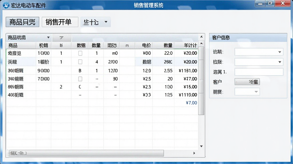The width and height of the screenshot is (293, 164).
Task: Click the blue ¥7.00 summary value
Action: [191, 103]
